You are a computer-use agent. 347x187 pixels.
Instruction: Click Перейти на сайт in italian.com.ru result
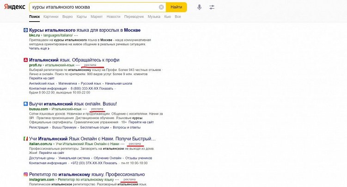click(52, 152)
